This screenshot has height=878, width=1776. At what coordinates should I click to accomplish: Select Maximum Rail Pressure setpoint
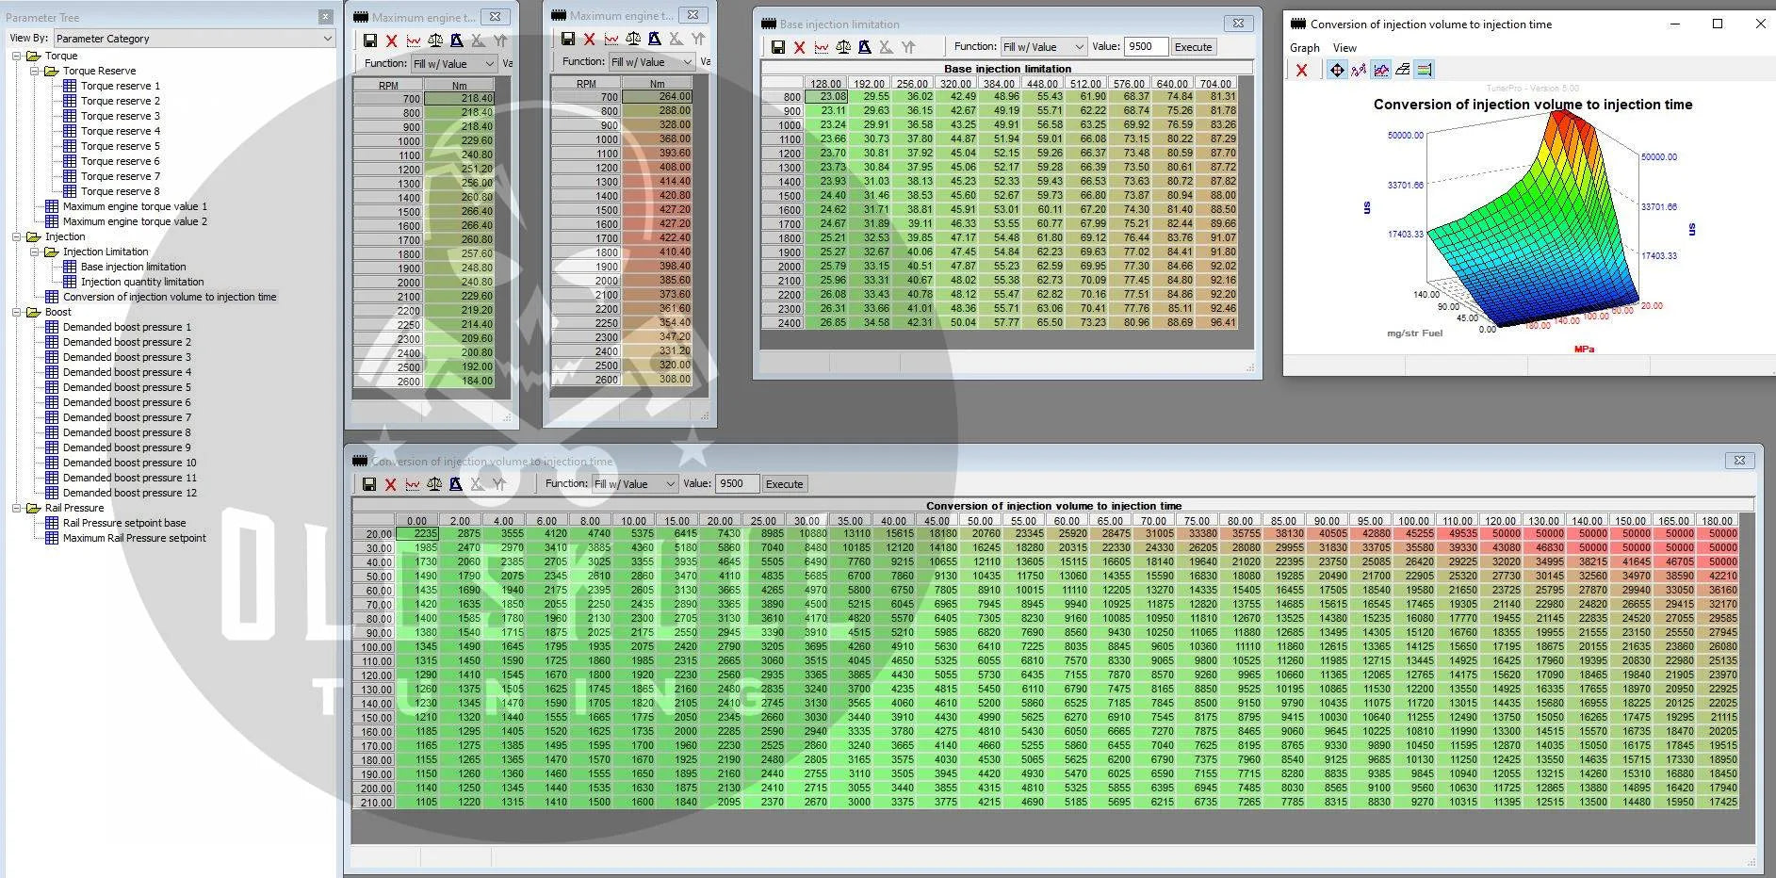[134, 538]
